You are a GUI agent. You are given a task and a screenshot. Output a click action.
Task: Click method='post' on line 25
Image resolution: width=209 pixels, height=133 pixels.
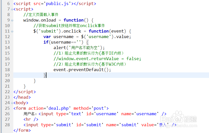pos(90,108)
